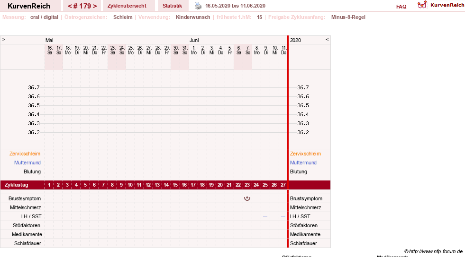Click the left Zervixschleim row label
Screen dimensions: 465x257
click(25, 154)
